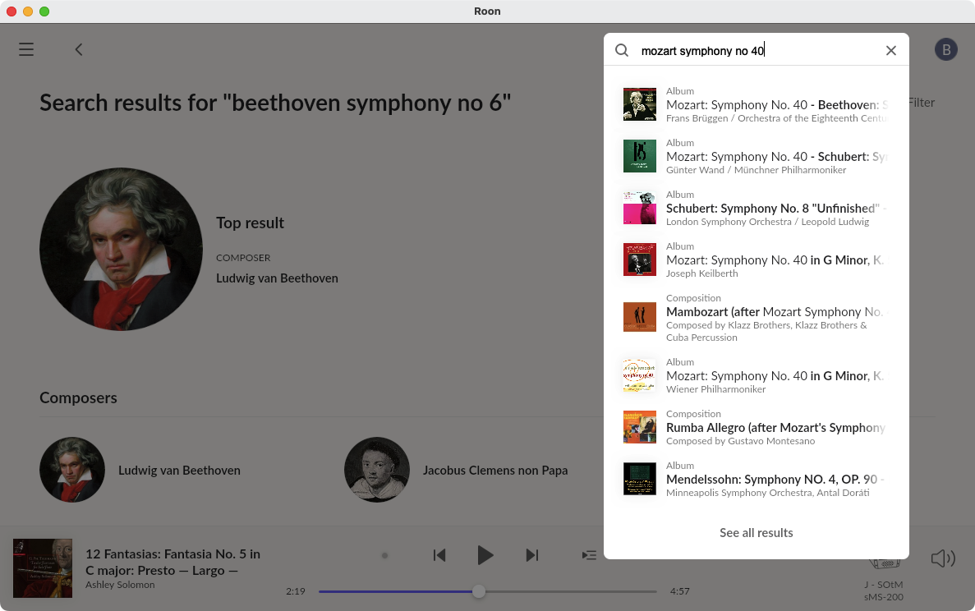Skip to the next track
Image resolution: width=975 pixels, height=611 pixels.
pos(532,555)
